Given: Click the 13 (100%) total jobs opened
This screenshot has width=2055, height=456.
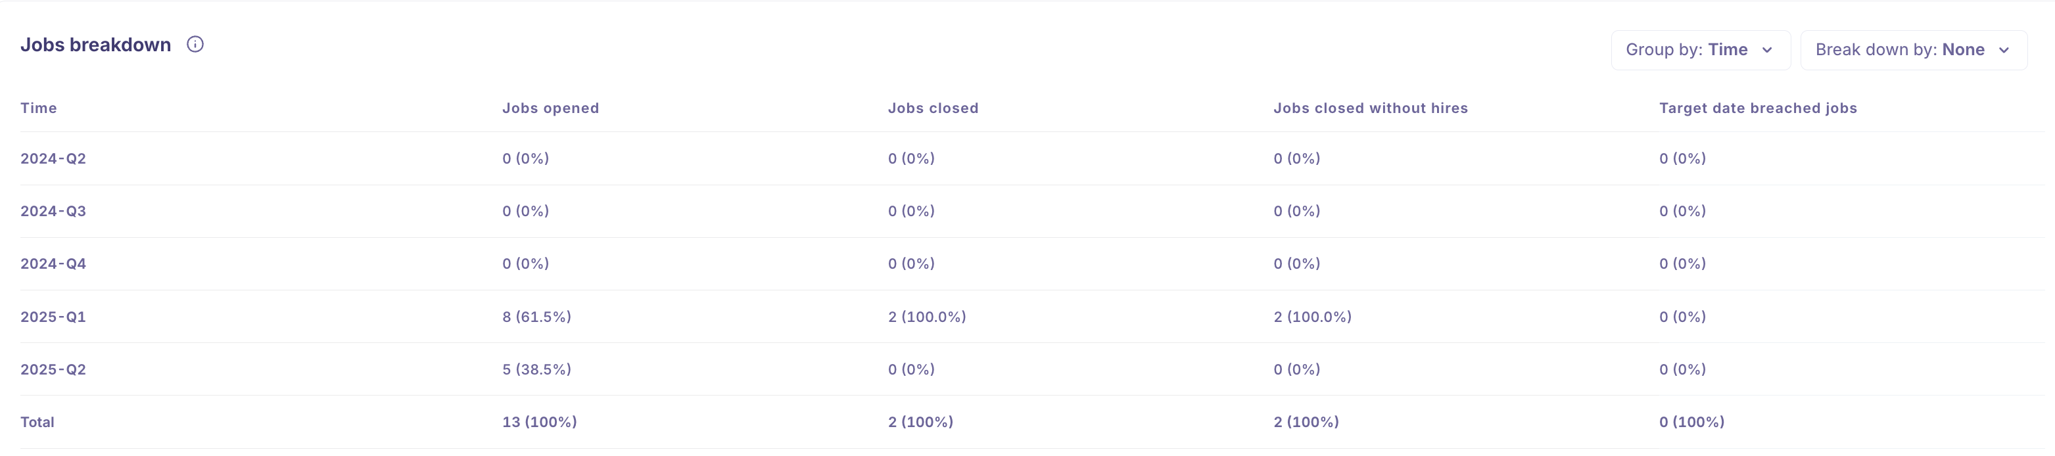Looking at the screenshot, I should pos(539,422).
